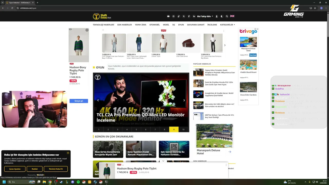Open options menu of Levi's banner ad
This screenshot has height=185, width=329.
[x=224, y=31]
